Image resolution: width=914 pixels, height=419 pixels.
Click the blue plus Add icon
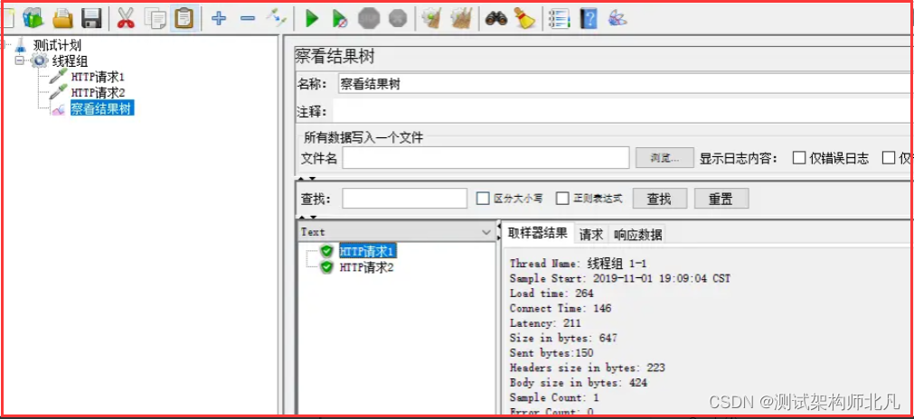click(219, 19)
